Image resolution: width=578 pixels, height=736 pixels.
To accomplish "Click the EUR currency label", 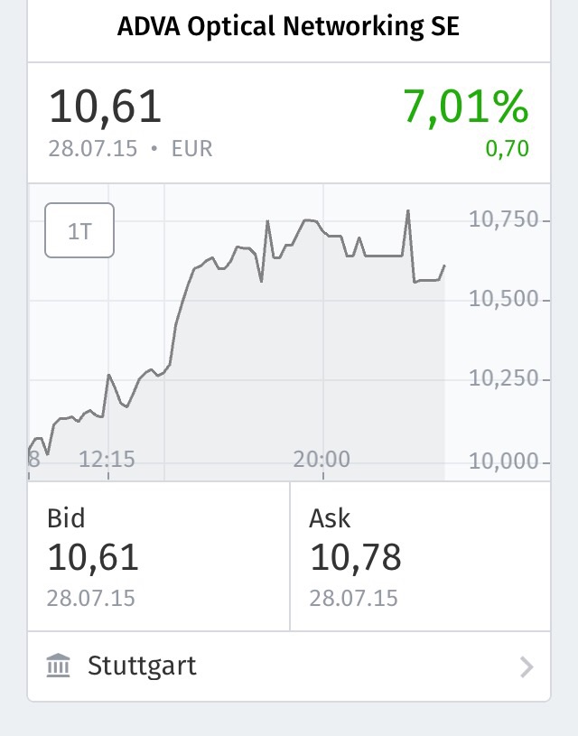I will [x=191, y=149].
